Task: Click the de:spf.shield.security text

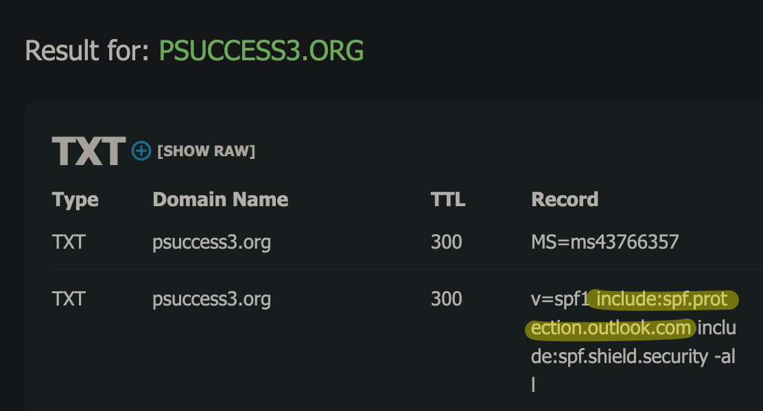Action: [619, 357]
